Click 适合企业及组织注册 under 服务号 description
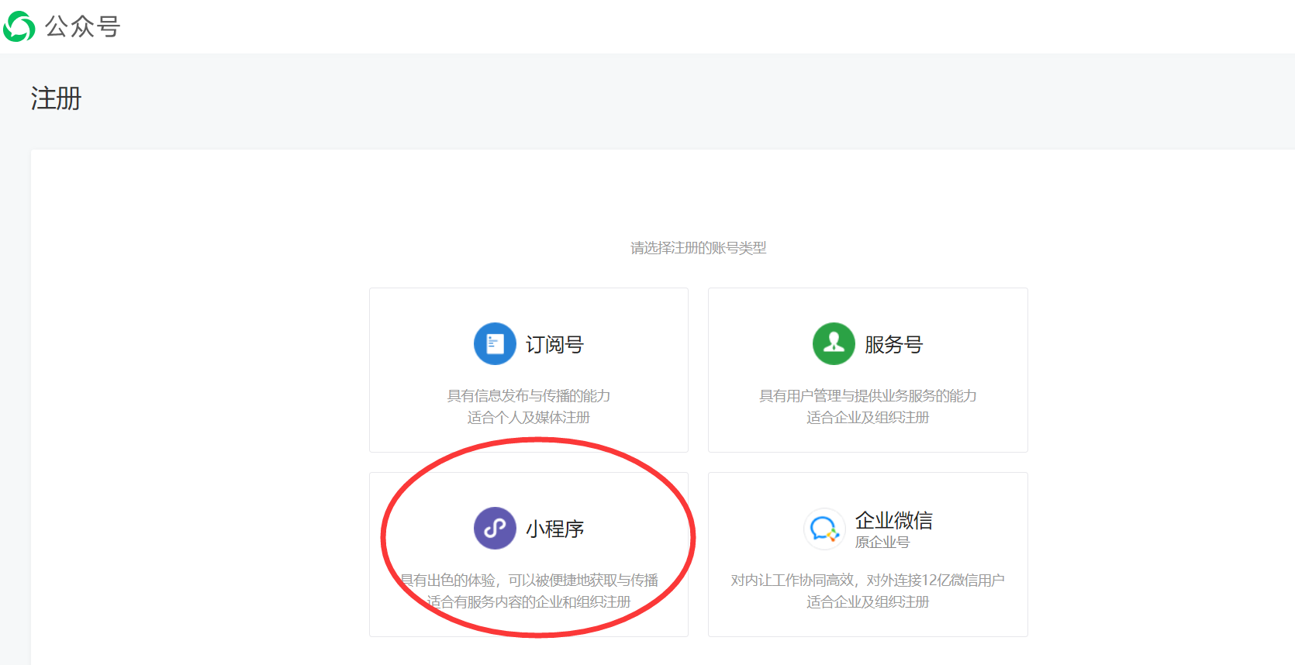The width and height of the screenshot is (1295, 665). [867, 418]
